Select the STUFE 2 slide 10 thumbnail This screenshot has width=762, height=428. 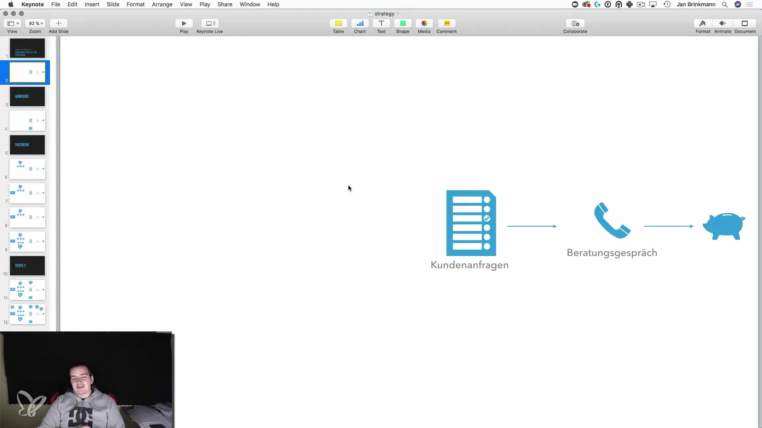click(27, 266)
